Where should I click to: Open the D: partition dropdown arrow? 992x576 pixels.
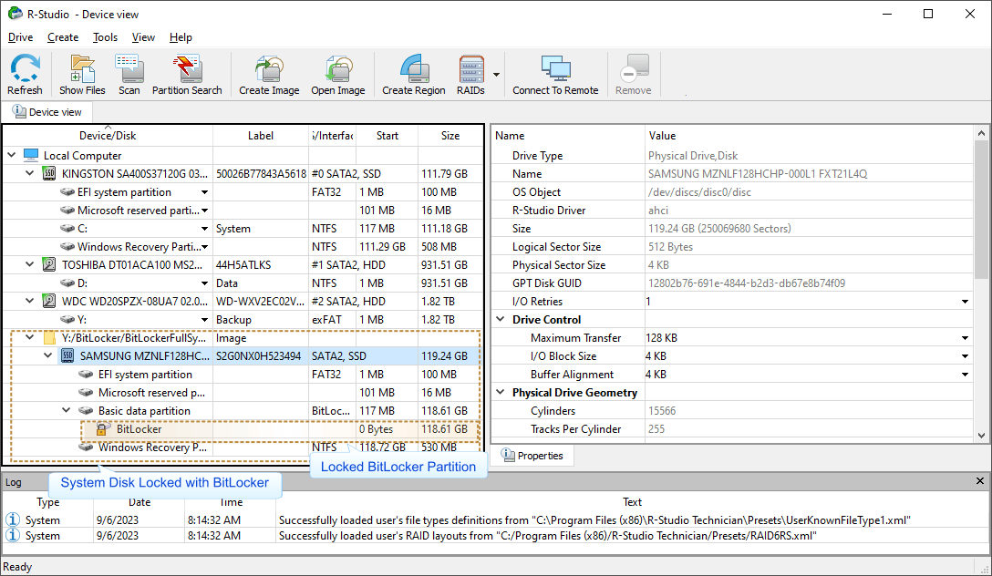204,283
